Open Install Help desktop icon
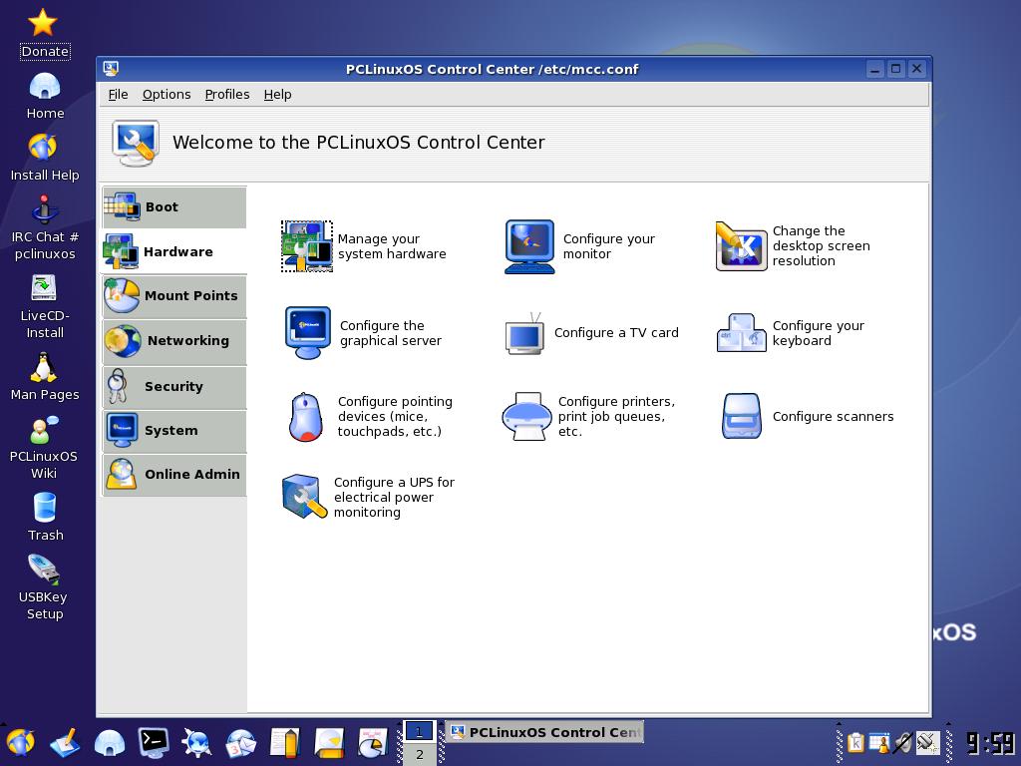Viewport: 1021px width, 766px height. tap(44, 157)
